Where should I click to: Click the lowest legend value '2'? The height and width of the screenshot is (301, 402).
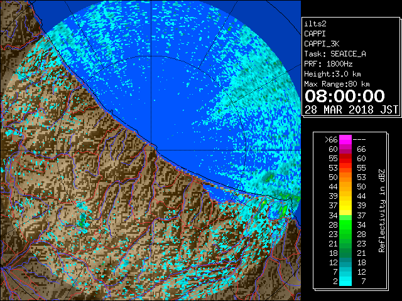click(x=335, y=282)
